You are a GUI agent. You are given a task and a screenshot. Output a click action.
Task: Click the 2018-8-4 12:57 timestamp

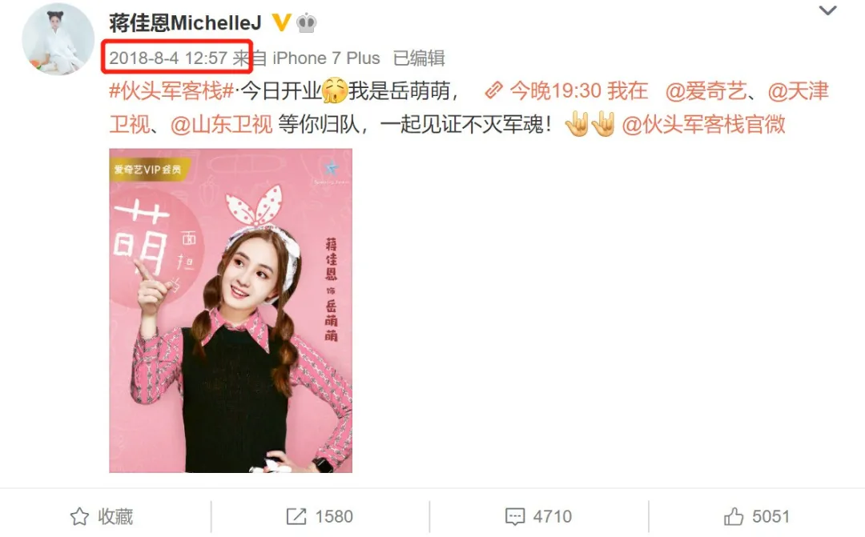(168, 58)
